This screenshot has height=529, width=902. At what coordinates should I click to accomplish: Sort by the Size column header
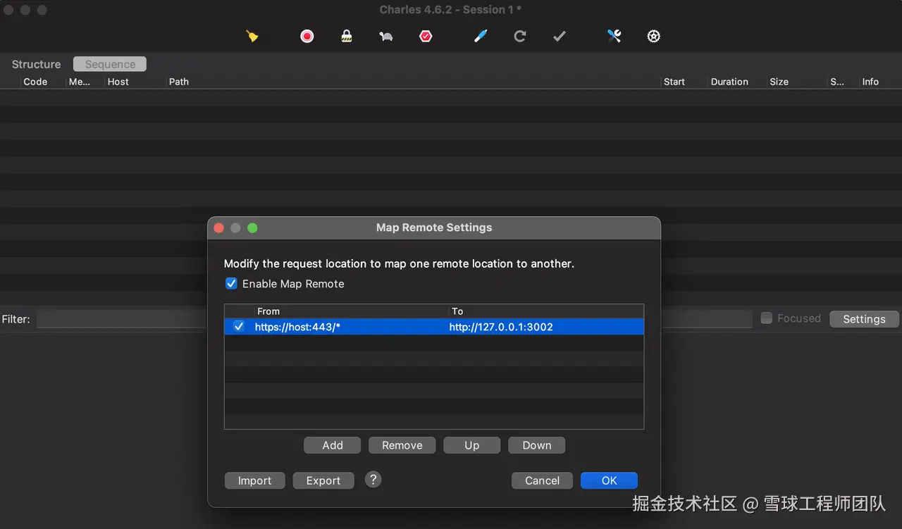click(779, 82)
